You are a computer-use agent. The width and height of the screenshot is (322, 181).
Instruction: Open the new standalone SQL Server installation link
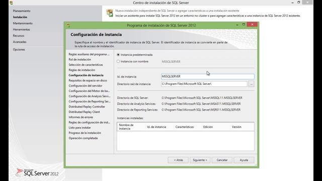177,11
